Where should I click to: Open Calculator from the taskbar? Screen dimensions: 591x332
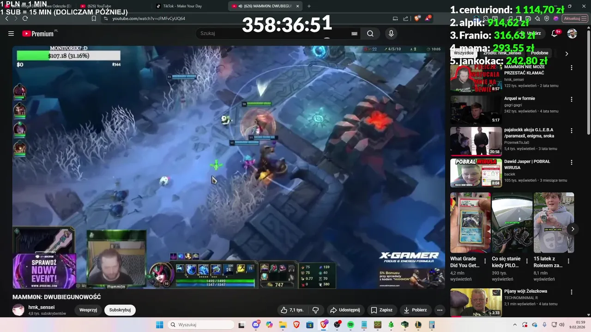click(x=432, y=325)
